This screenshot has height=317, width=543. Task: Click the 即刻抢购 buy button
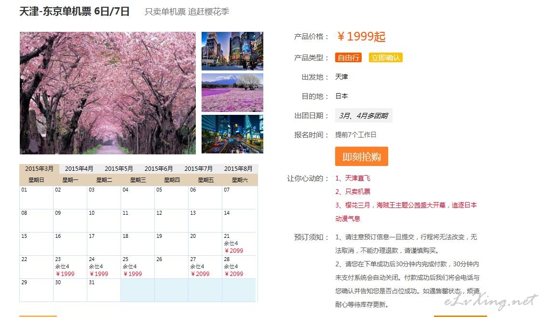coord(362,157)
